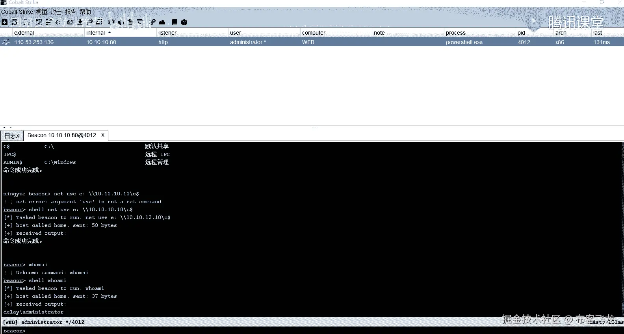Image resolution: width=624 pixels, height=334 pixels.
Task: Click the IPC$ share line in console
Action: click(87, 154)
